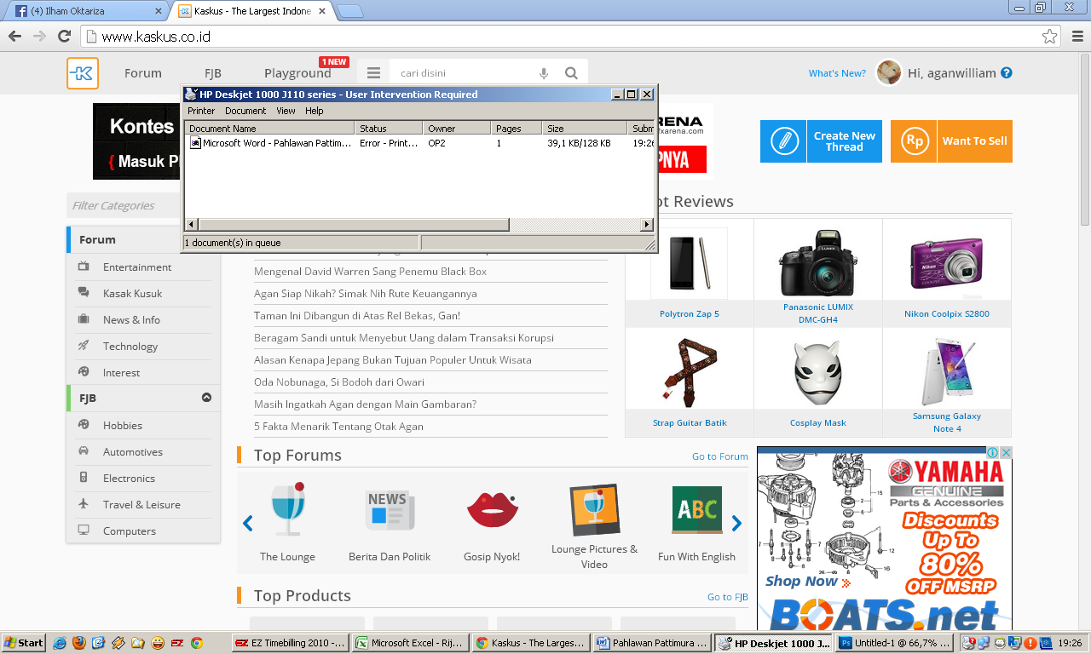Click the Panasonic LUMIX DMC-GH4 thumbnail
Screen dimensions: 1091x654
pos(818,262)
